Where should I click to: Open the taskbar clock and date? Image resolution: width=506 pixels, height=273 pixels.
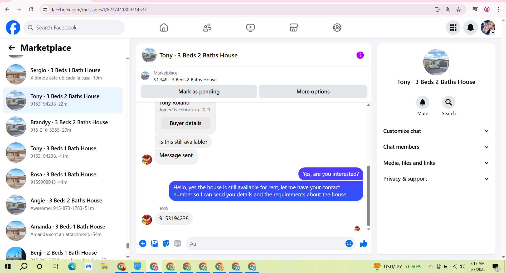[x=477, y=266]
